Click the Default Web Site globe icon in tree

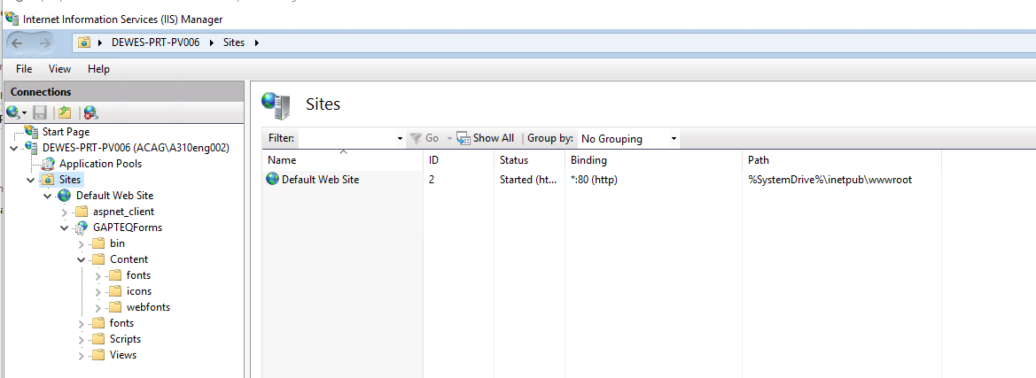click(x=64, y=196)
